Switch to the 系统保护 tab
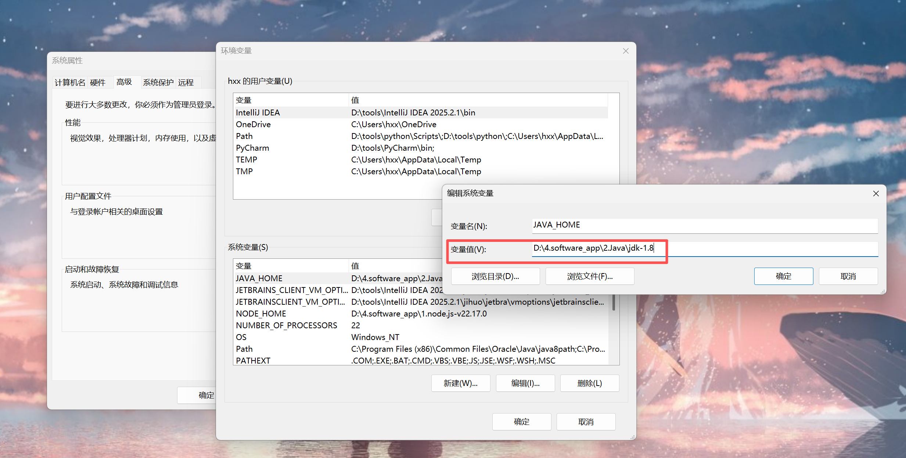This screenshot has width=906, height=458. point(158,82)
